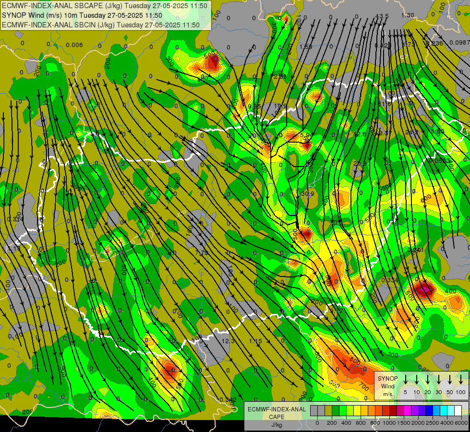This screenshot has height=432, width=470.
Task: Pick the olive swatch in the CAPE legend
Action: (328, 410)
